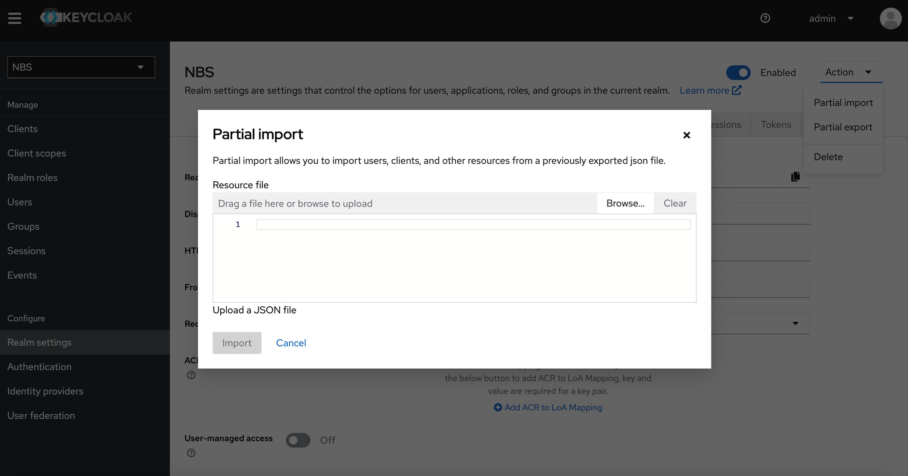Click the help icon below ACR label
Viewport: 908px width, 476px height.
(191, 375)
